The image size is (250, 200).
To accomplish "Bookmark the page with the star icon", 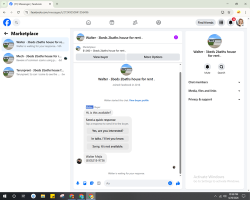I will [229, 12].
